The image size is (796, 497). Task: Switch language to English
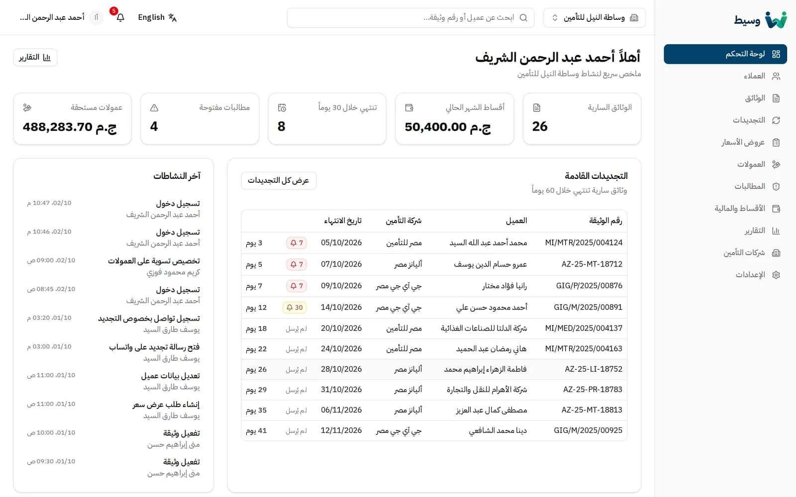coord(157,17)
